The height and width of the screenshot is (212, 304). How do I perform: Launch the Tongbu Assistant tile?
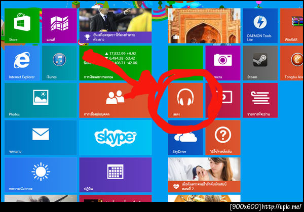(x=292, y=63)
